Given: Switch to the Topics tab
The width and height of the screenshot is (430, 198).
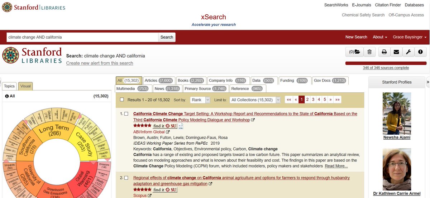Looking at the screenshot, I should 9,86.
